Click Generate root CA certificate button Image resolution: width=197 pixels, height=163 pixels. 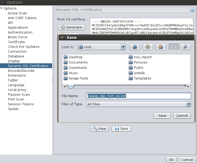[x=71, y=27]
